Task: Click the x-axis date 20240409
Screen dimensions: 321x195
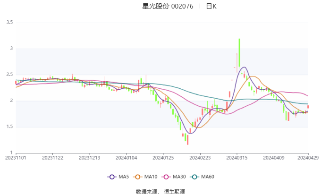Action: point(274,158)
